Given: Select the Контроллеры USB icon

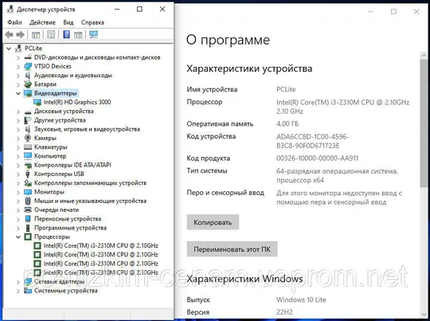Looking at the screenshot, I should 28,174.
